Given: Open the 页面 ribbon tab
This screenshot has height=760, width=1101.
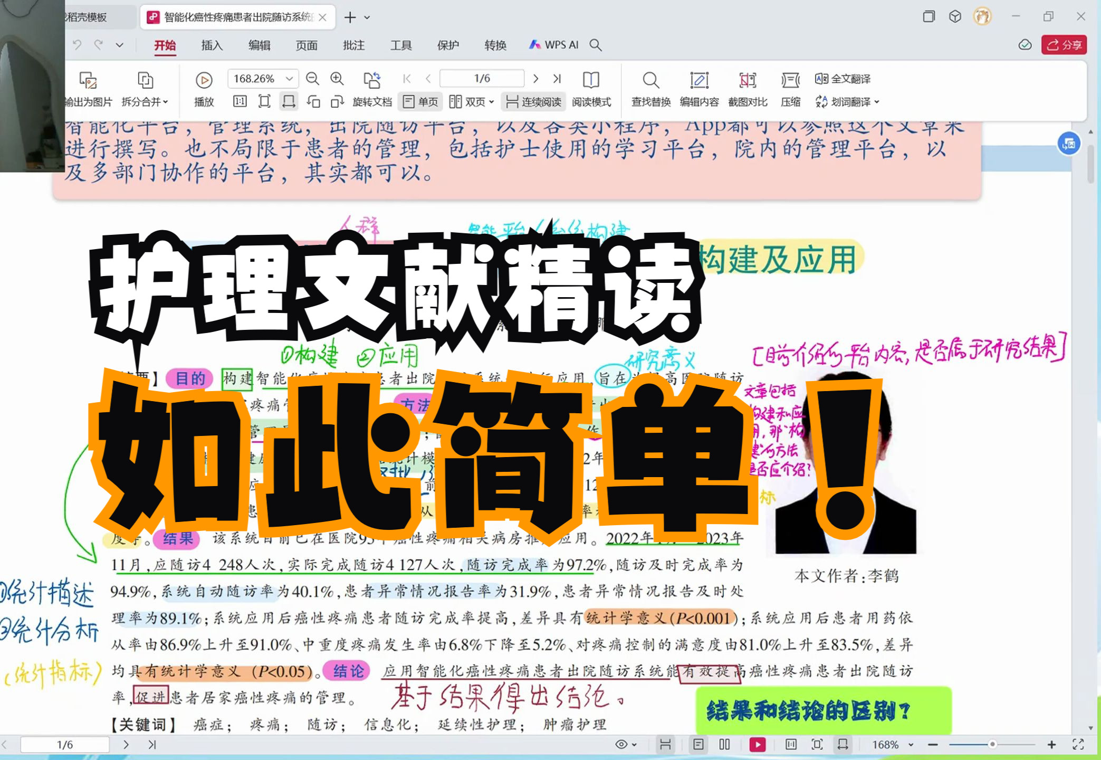Looking at the screenshot, I should tap(307, 45).
